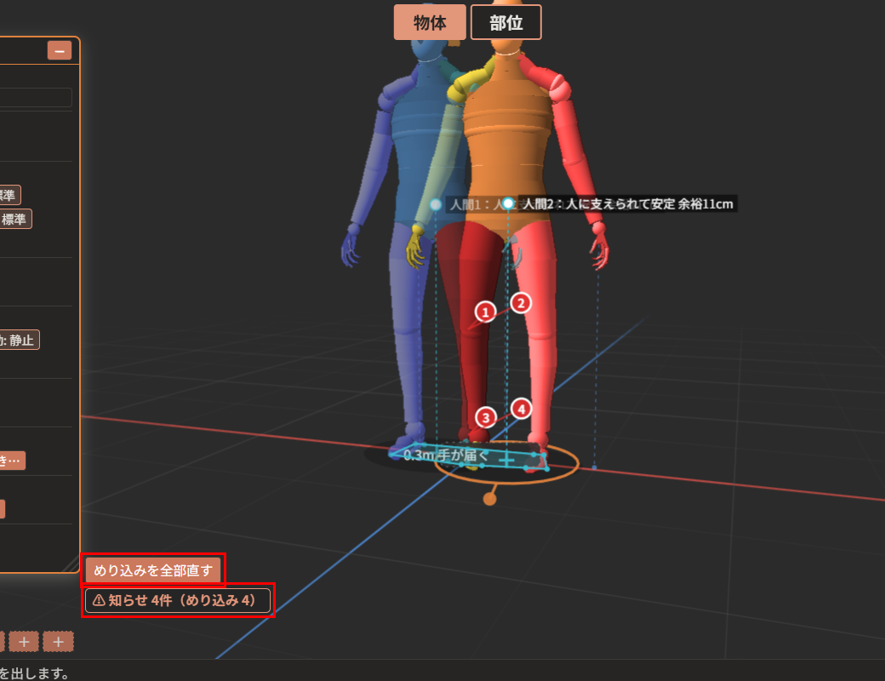Switch to the 部位 tab
885x681 pixels.
tap(505, 23)
